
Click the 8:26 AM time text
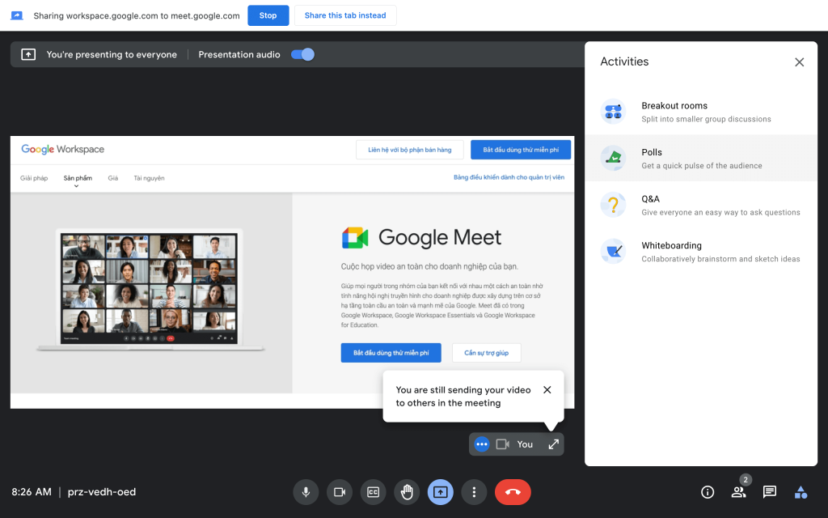click(32, 492)
